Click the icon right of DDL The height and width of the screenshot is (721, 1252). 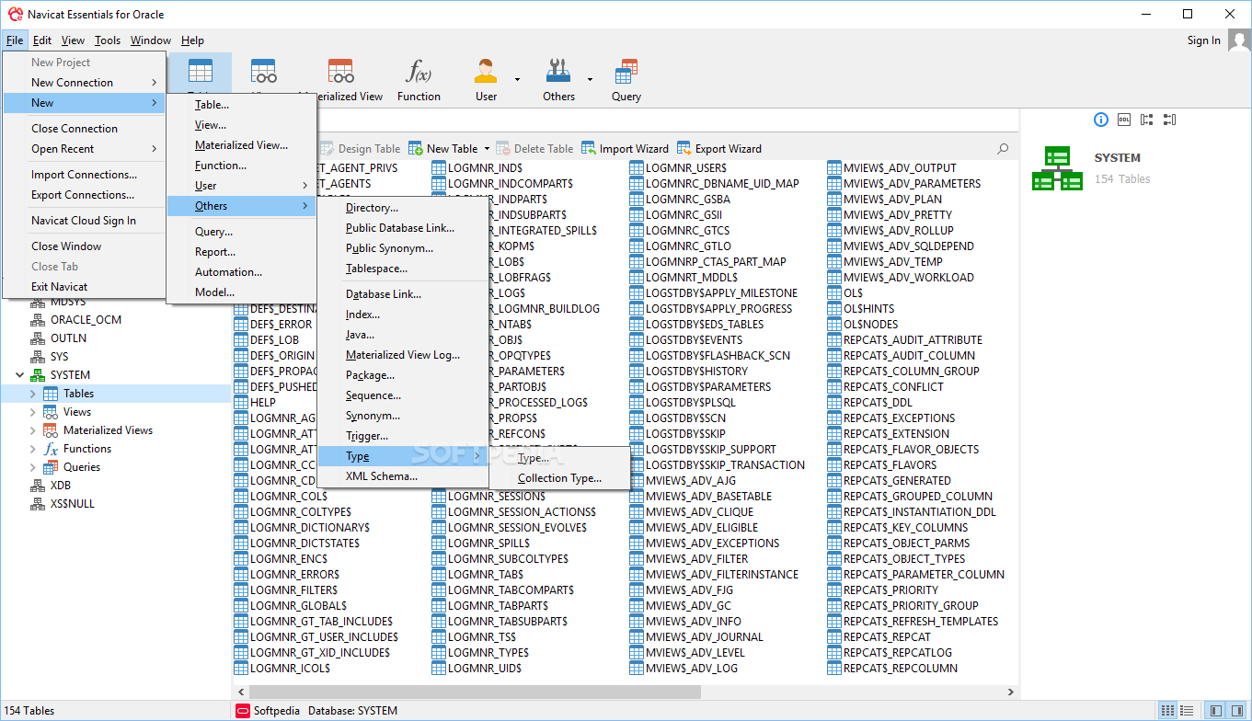pos(1146,120)
